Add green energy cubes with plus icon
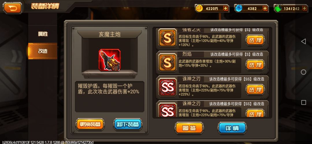Screen dimensions: 312x144 click(304, 8)
